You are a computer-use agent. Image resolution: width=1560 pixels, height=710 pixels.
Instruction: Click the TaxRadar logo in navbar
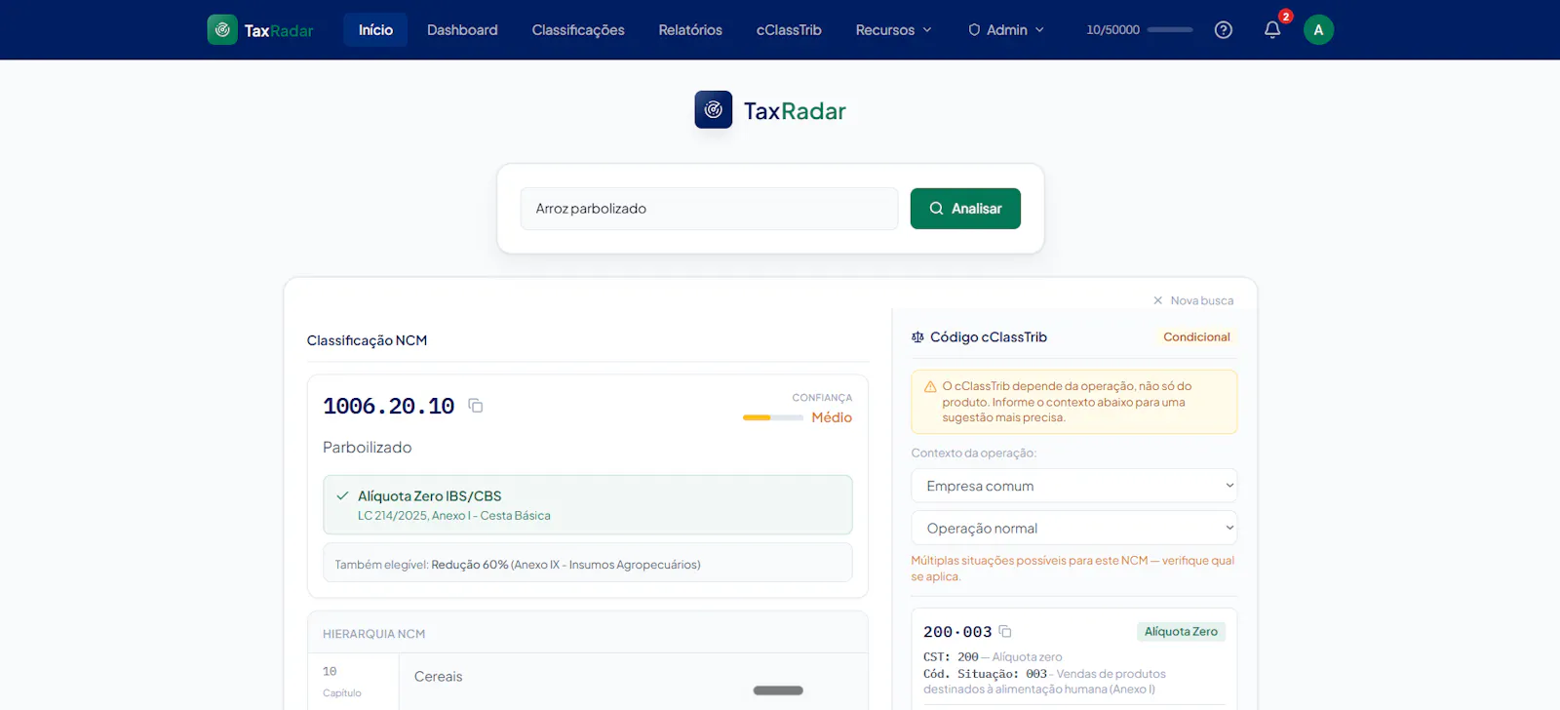260,30
